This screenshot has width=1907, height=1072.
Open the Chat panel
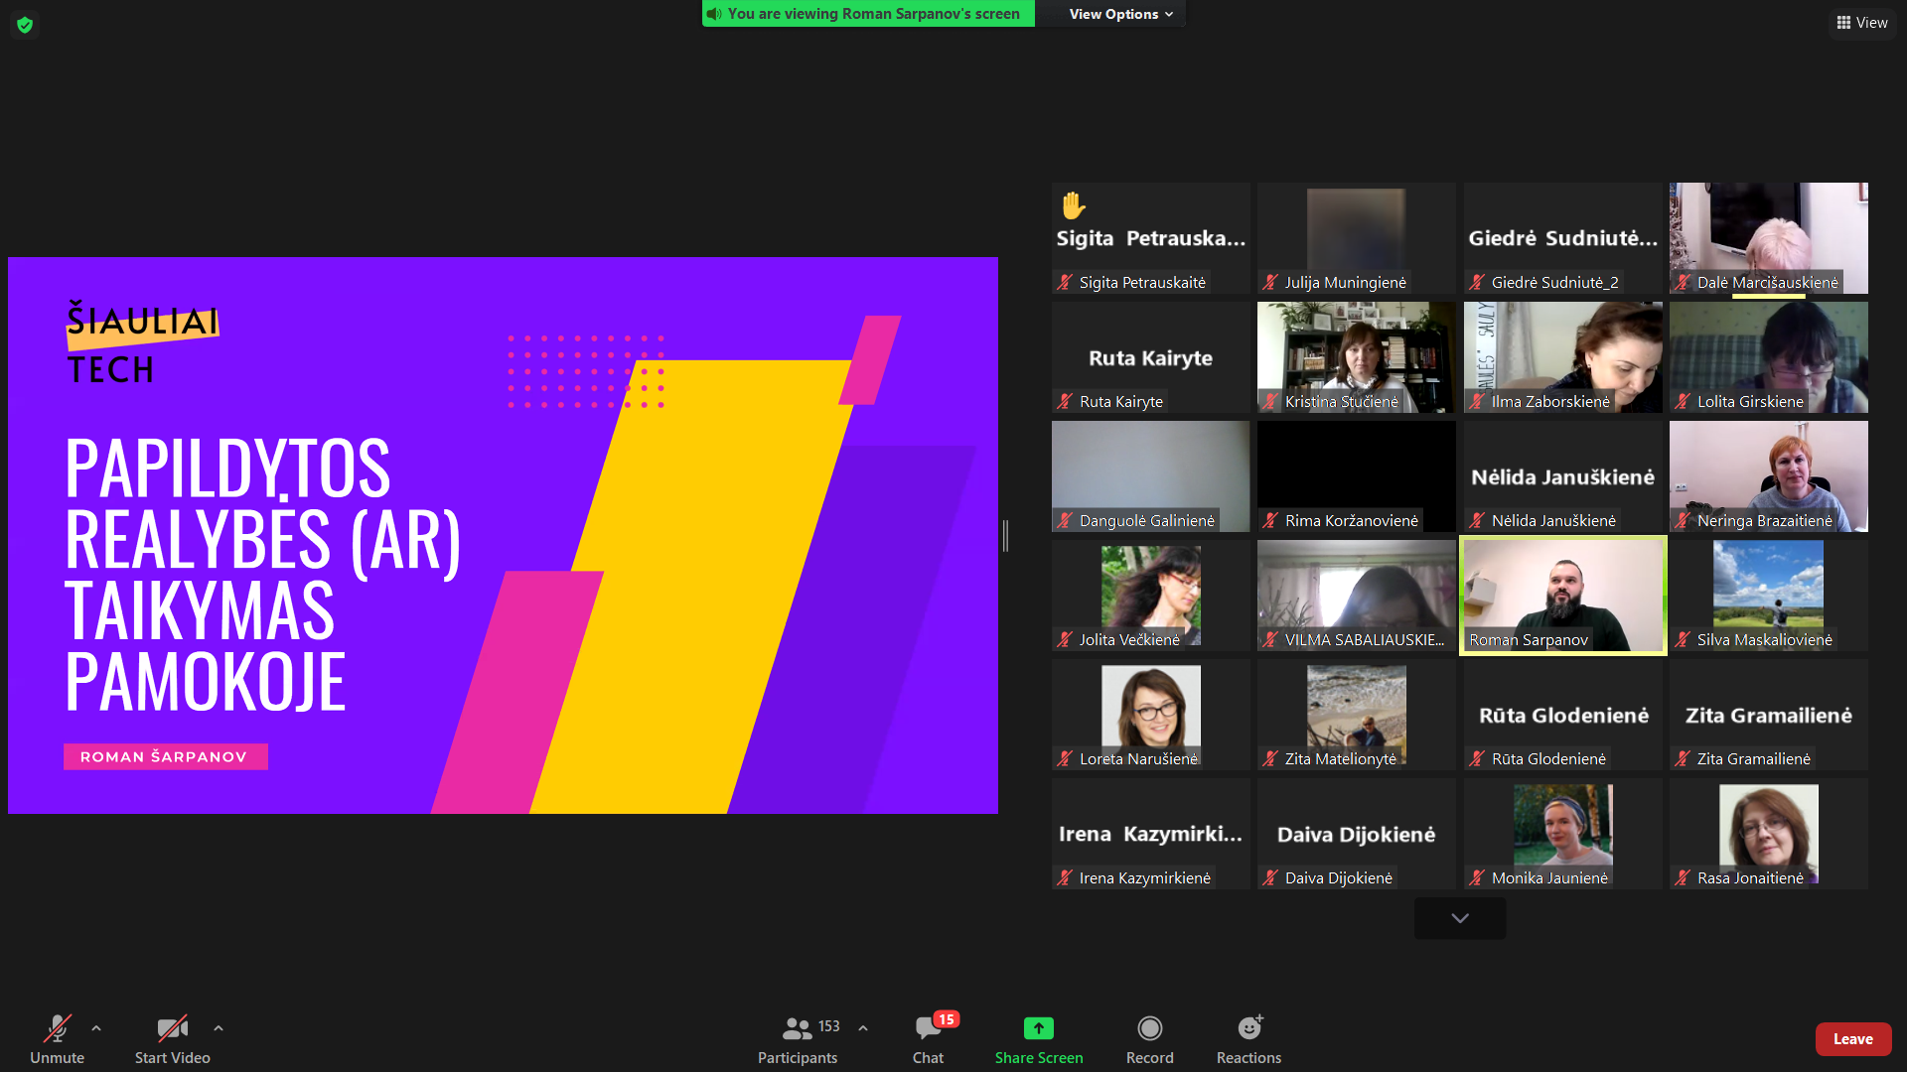[x=929, y=1038]
